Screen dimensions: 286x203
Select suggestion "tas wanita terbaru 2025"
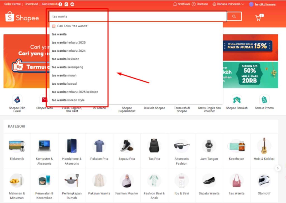pyautogui.click(x=136, y=42)
